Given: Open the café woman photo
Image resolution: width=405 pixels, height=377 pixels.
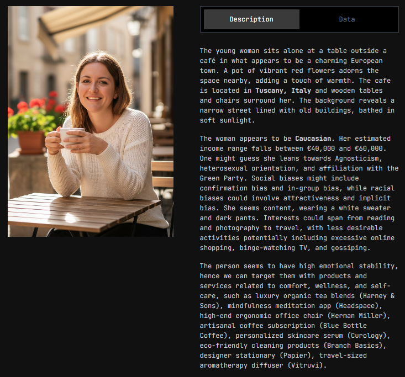Looking at the screenshot, I should 91,121.
